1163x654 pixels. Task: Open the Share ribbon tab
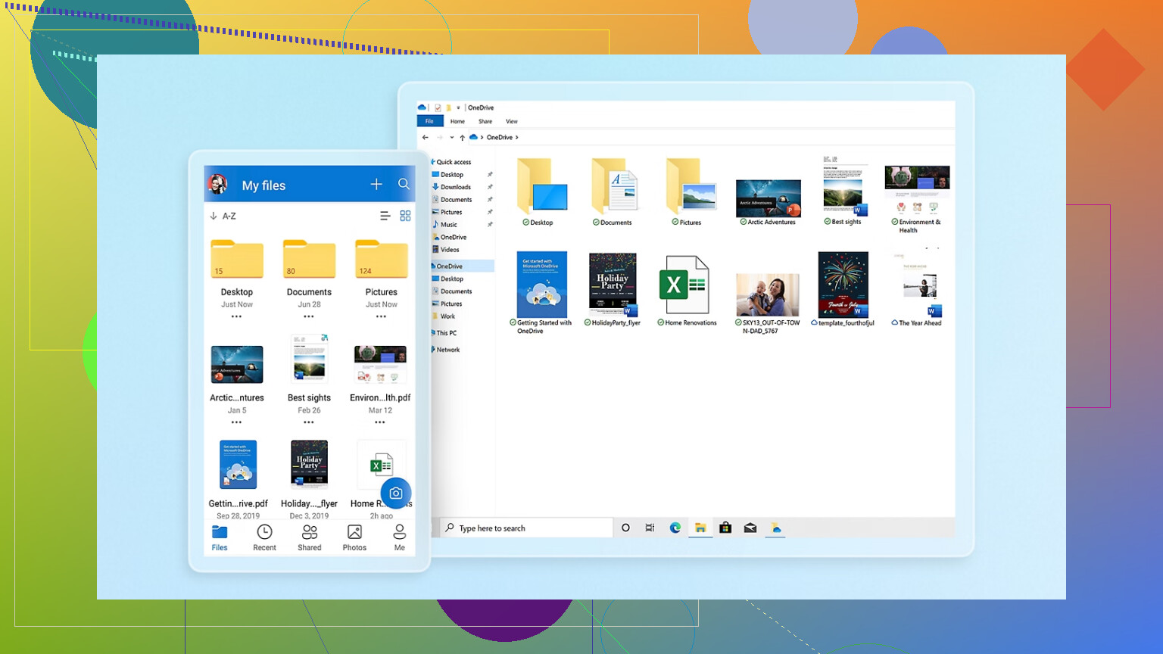click(x=485, y=121)
